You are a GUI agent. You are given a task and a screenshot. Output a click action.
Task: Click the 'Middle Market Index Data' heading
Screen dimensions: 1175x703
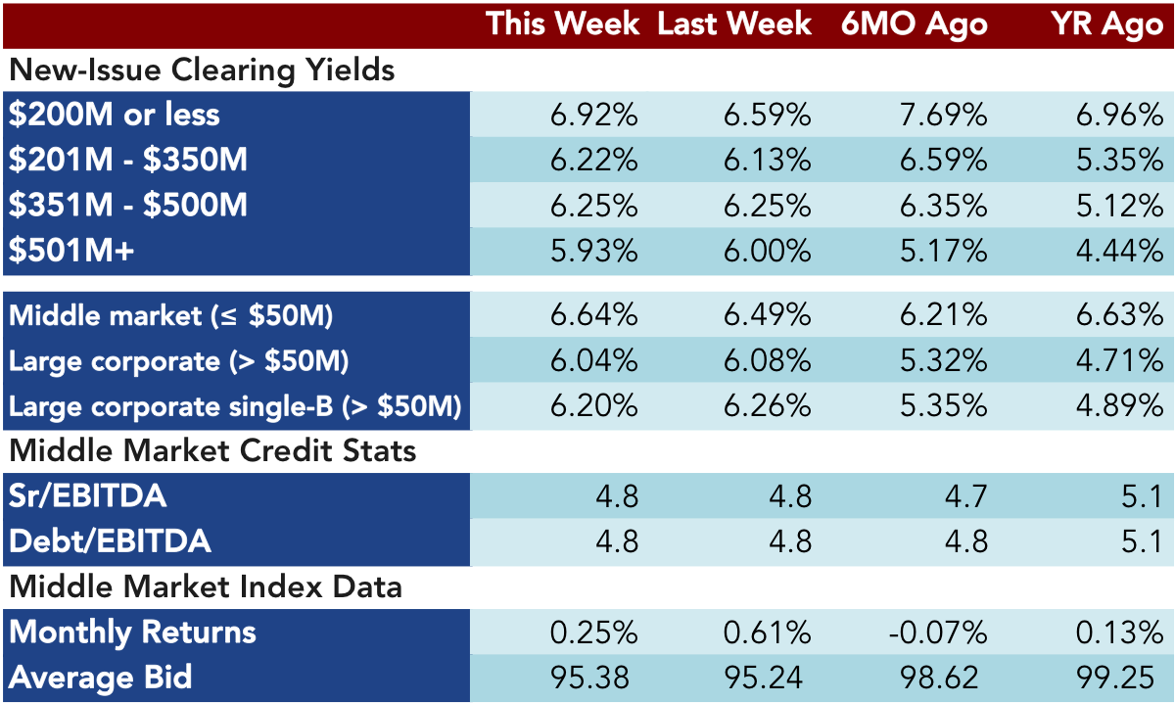pos(206,586)
